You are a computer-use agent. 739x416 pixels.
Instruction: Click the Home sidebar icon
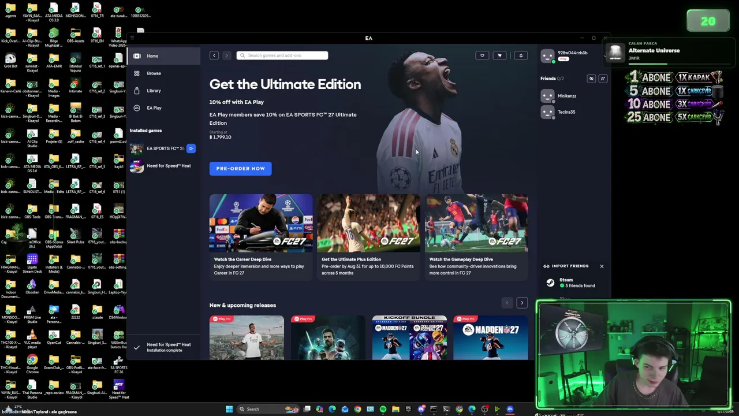137,56
